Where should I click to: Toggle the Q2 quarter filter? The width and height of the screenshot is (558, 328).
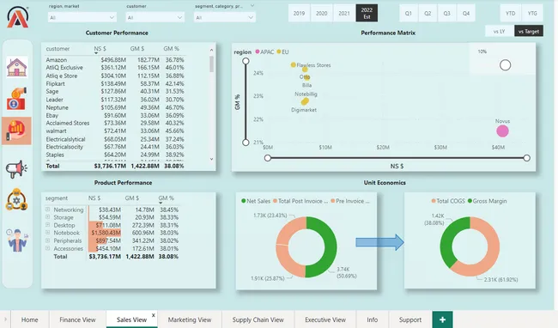click(428, 13)
